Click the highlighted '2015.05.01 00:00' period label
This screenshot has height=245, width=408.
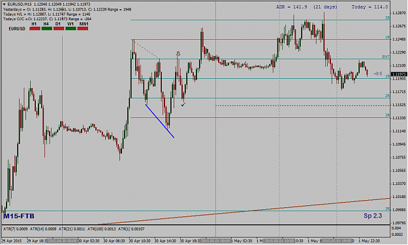[215, 241]
